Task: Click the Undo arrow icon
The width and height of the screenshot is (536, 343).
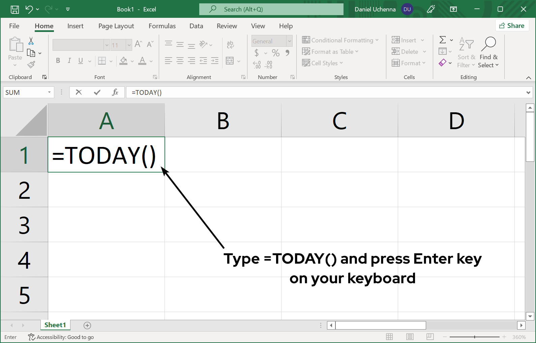Action: coord(29,9)
